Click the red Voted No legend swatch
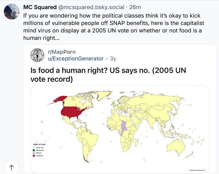 [34, 156]
